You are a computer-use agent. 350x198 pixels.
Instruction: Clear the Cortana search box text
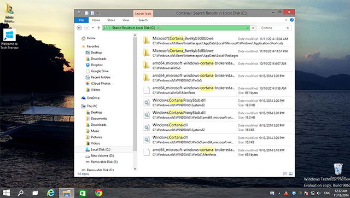click(x=288, y=28)
